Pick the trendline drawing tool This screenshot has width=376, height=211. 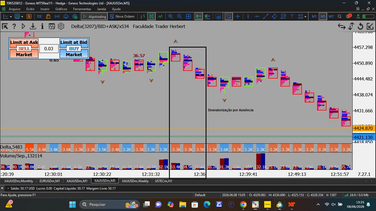point(266,16)
